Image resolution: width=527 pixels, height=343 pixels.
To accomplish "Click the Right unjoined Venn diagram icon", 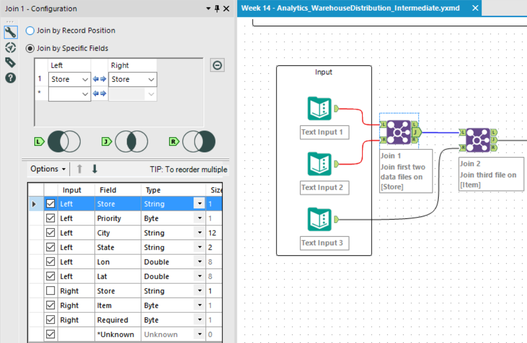I will click(x=199, y=141).
